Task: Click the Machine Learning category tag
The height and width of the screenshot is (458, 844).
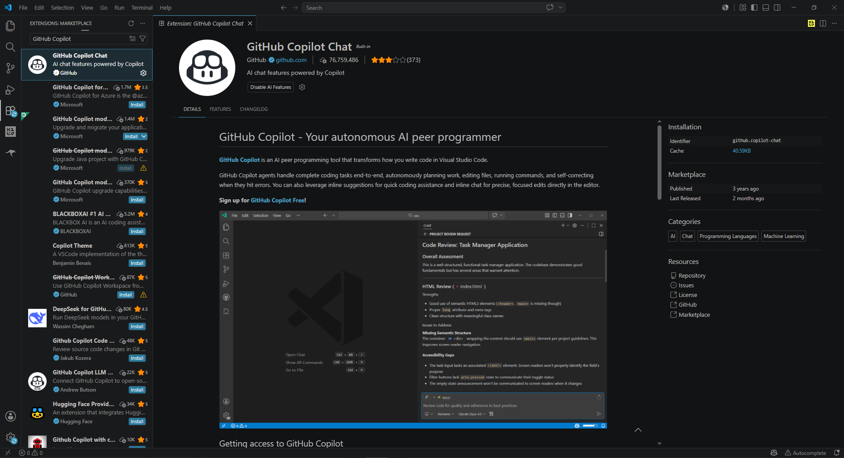Action: (784, 236)
